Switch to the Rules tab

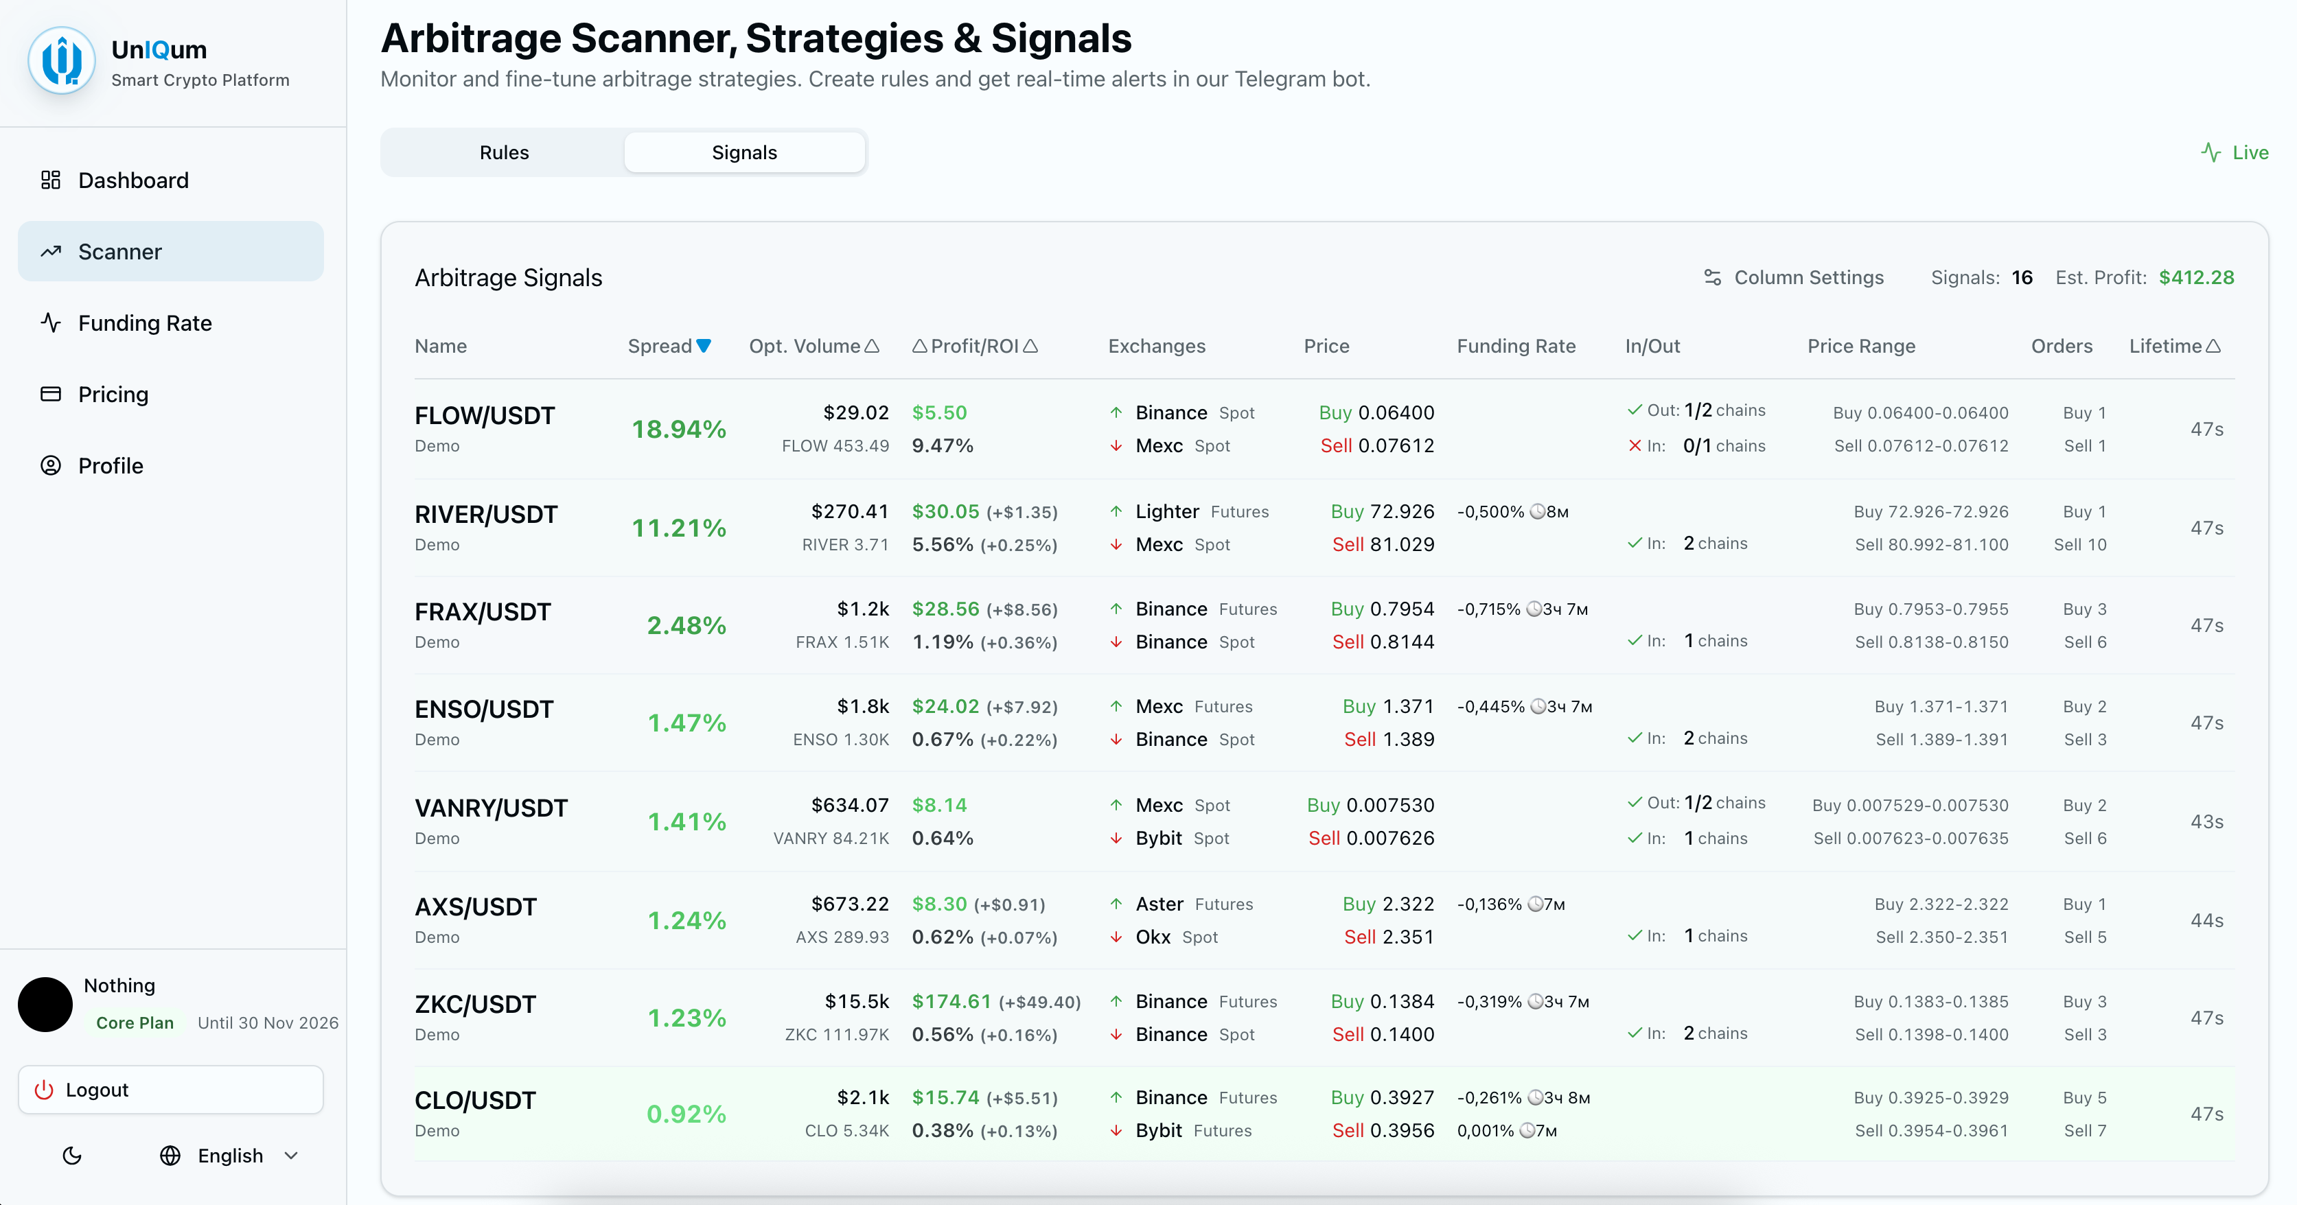(503, 152)
